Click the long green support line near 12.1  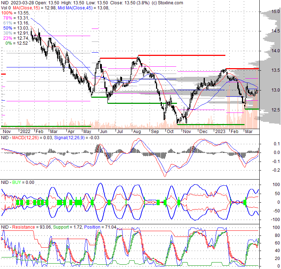click(211, 124)
